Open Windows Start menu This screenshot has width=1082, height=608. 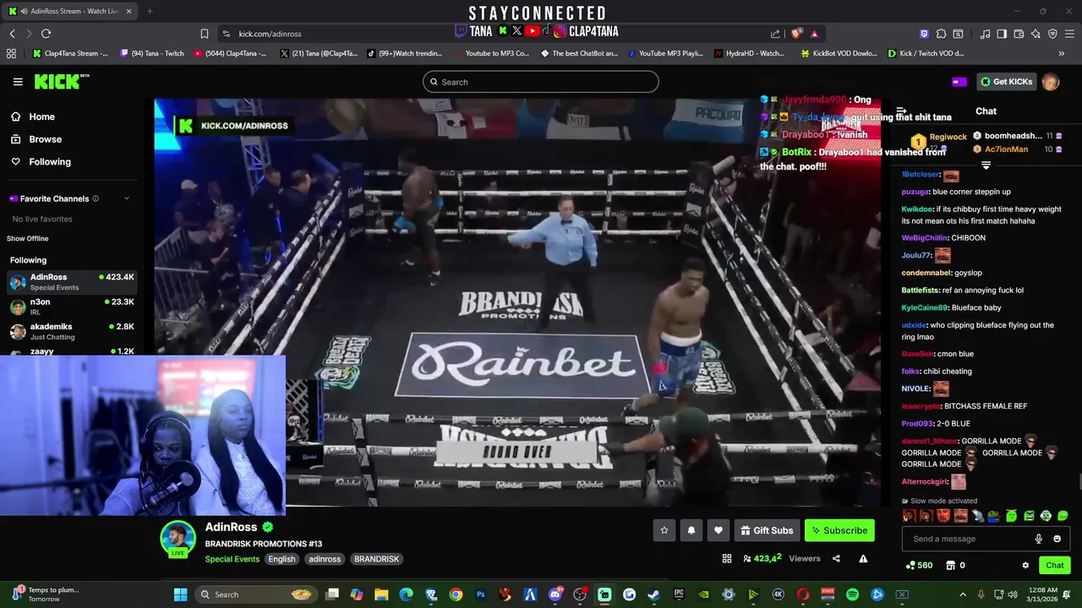[180, 594]
